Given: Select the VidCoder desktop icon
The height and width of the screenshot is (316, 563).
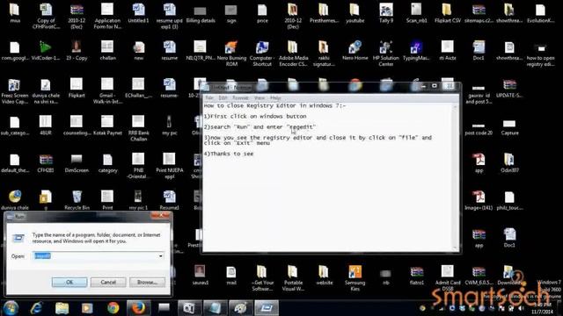Looking at the screenshot, I should (x=45, y=51).
